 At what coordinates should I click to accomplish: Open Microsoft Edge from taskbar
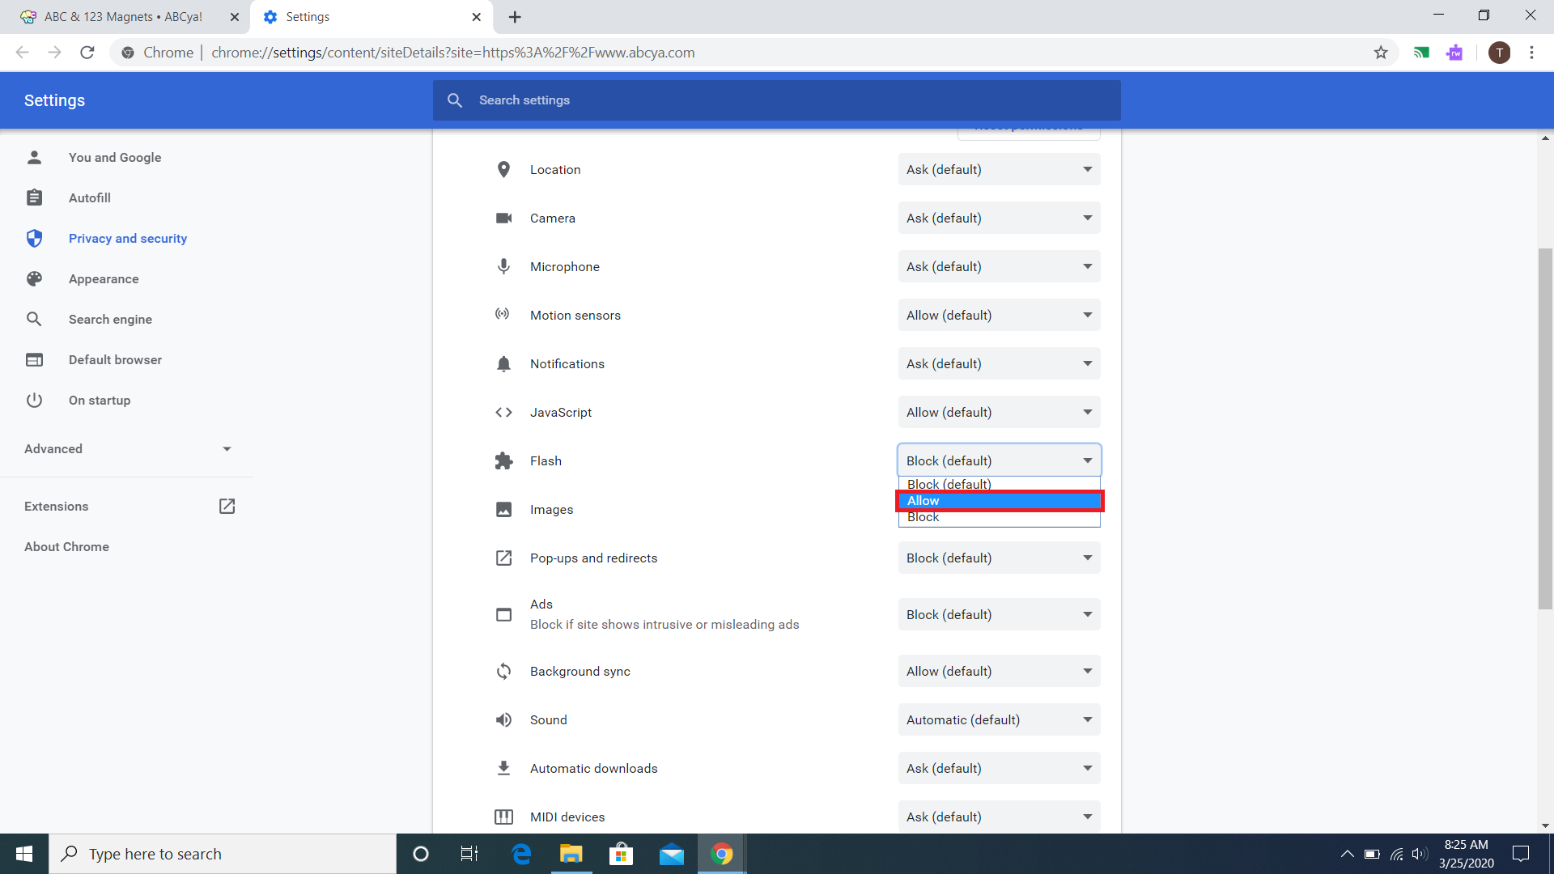click(521, 854)
